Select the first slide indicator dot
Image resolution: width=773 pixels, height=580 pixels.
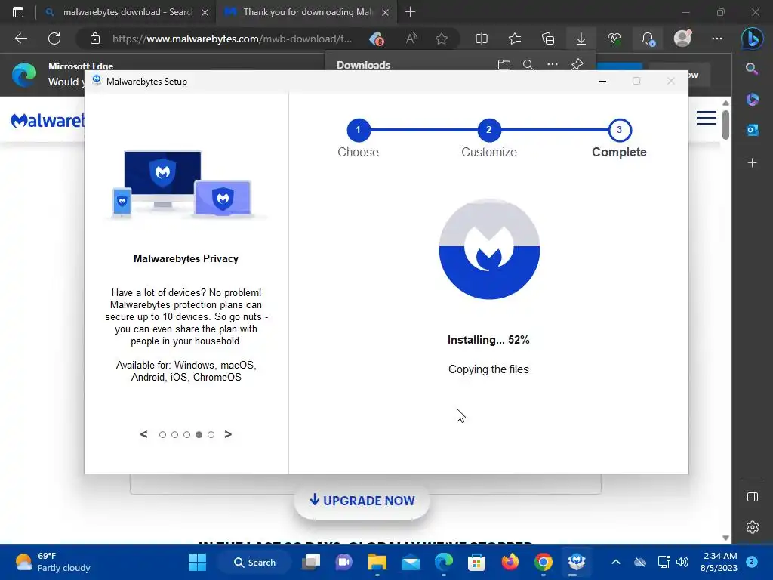163,434
